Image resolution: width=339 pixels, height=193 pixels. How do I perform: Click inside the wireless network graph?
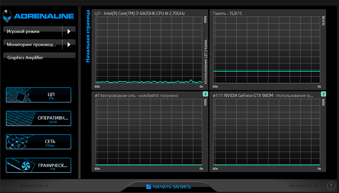(x=149, y=132)
